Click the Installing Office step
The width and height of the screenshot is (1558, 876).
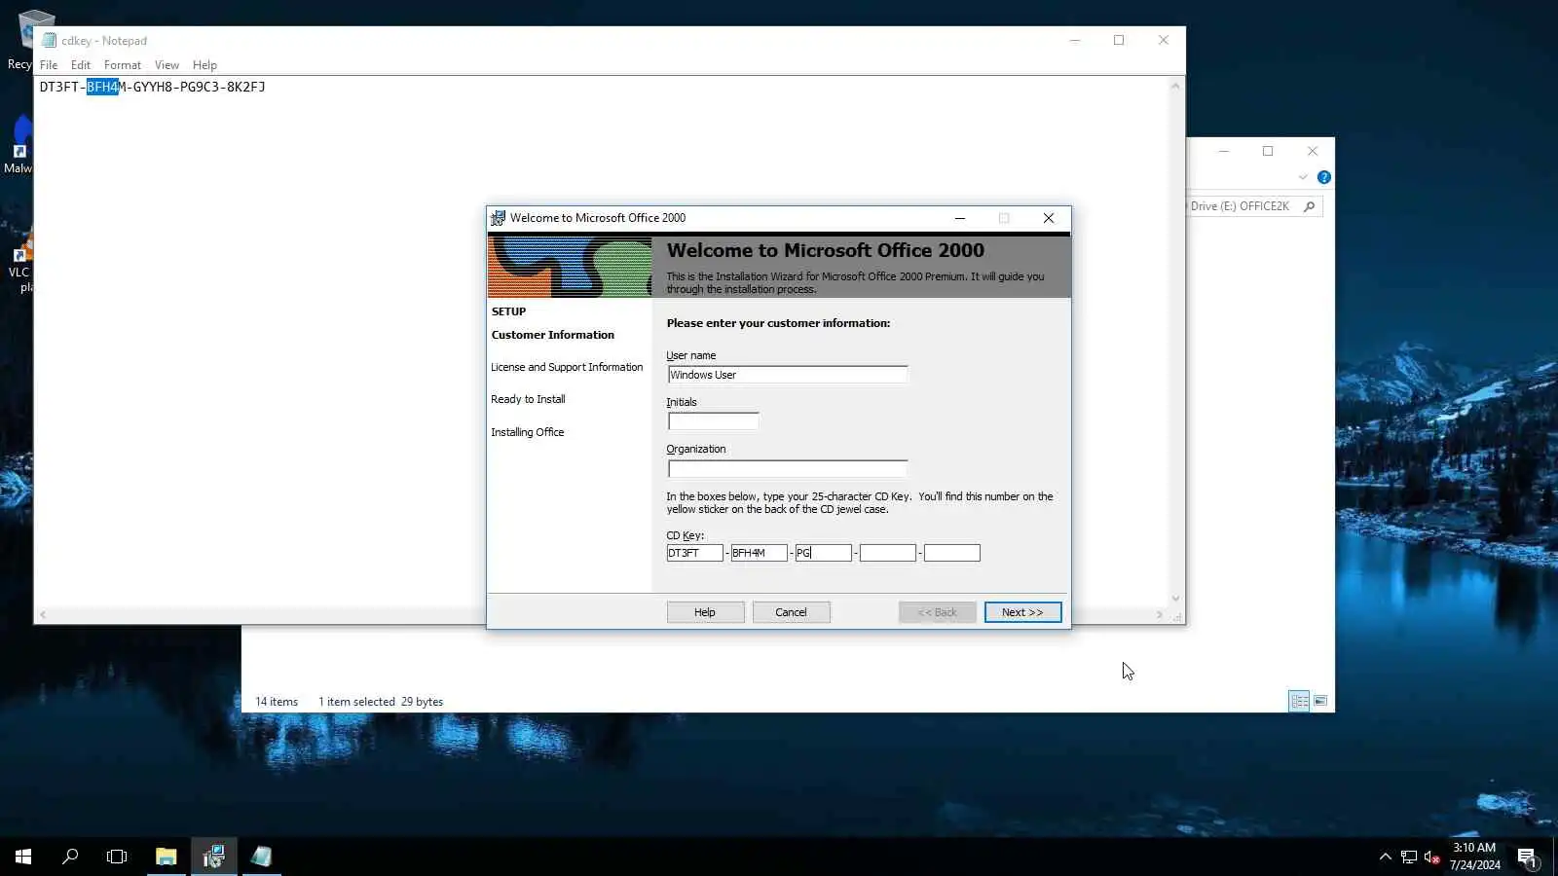tap(527, 432)
